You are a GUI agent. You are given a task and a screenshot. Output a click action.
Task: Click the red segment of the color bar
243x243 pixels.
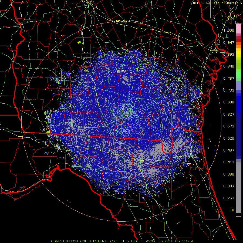point(238,40)
